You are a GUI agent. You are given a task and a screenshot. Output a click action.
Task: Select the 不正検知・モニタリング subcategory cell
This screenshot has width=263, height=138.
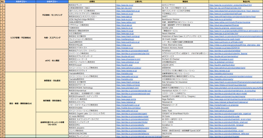point(52,15)
